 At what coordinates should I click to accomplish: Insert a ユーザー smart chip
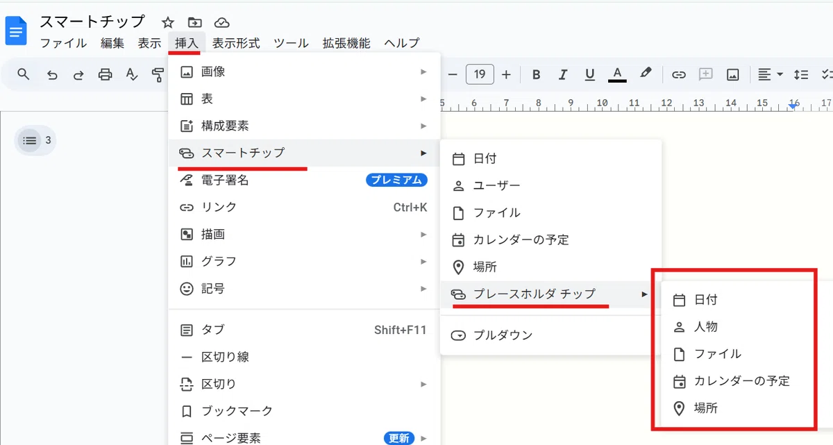[x=551, y=186]
